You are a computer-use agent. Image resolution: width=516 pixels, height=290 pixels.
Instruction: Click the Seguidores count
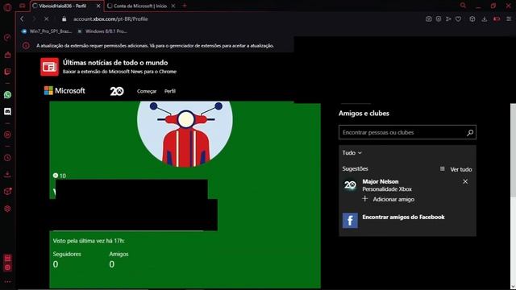click(56, 264)
